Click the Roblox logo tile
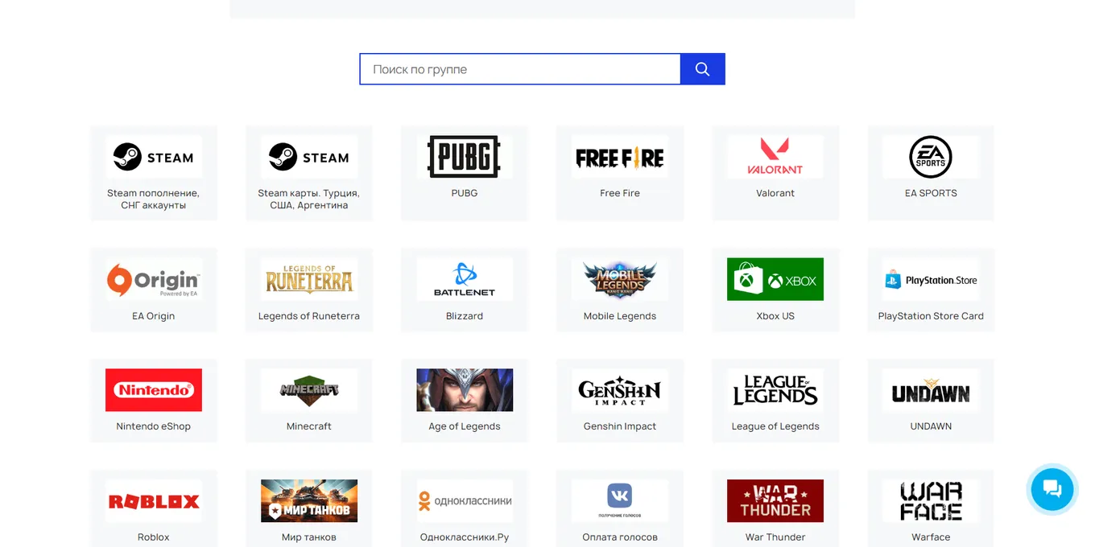The width and height of the screenshot is (1095, 547). (154, 501)
